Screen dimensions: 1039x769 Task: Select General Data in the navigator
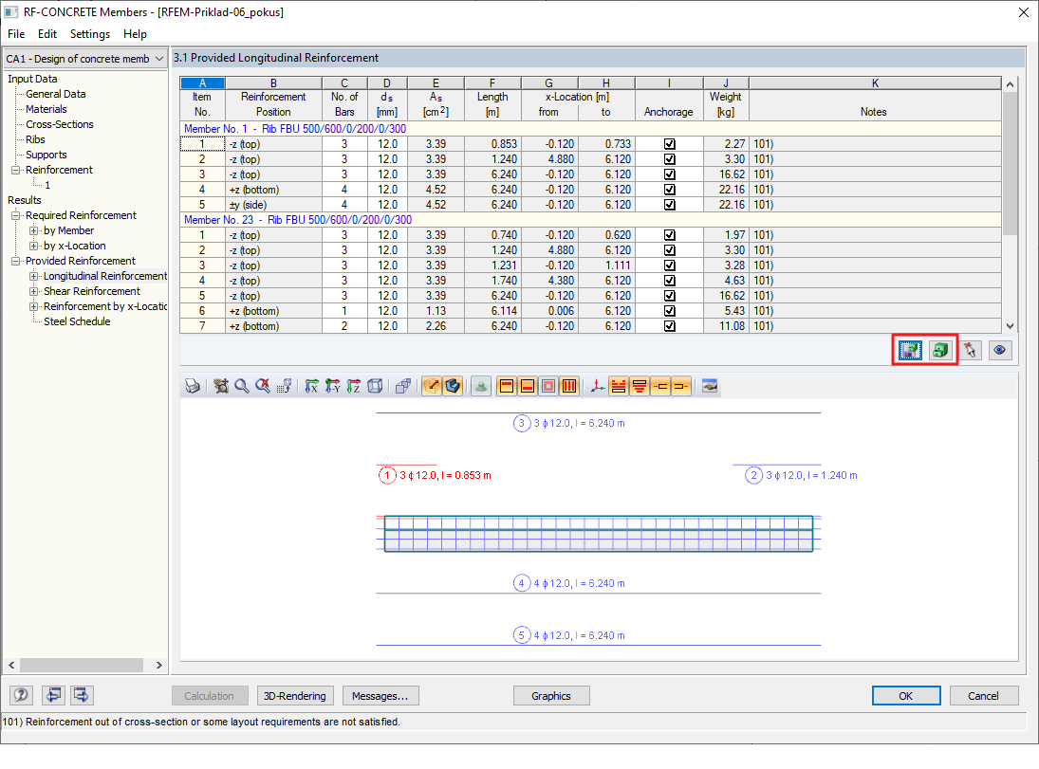click(x=56, y=94)
